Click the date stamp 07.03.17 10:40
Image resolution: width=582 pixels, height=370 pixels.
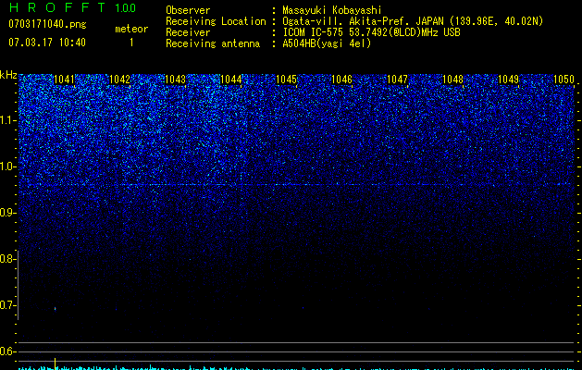pos(47,43)
